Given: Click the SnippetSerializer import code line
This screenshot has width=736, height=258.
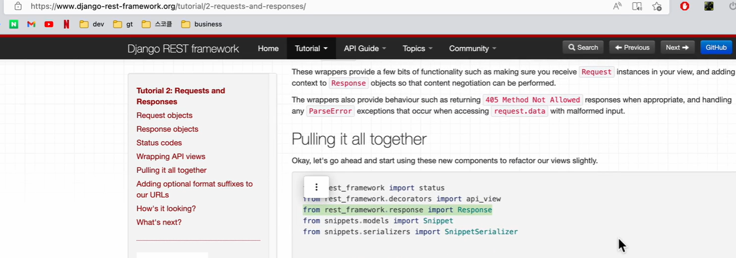Looking at the screenshot, I should [410, 232].
